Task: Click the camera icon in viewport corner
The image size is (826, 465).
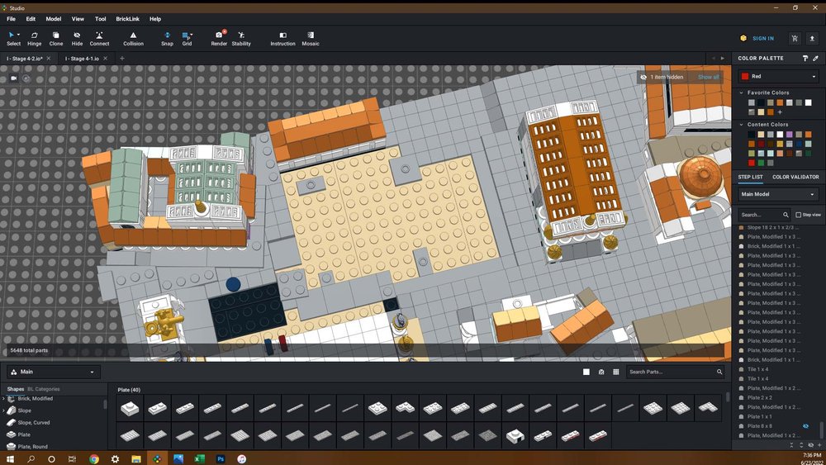Action: (14, 78)
